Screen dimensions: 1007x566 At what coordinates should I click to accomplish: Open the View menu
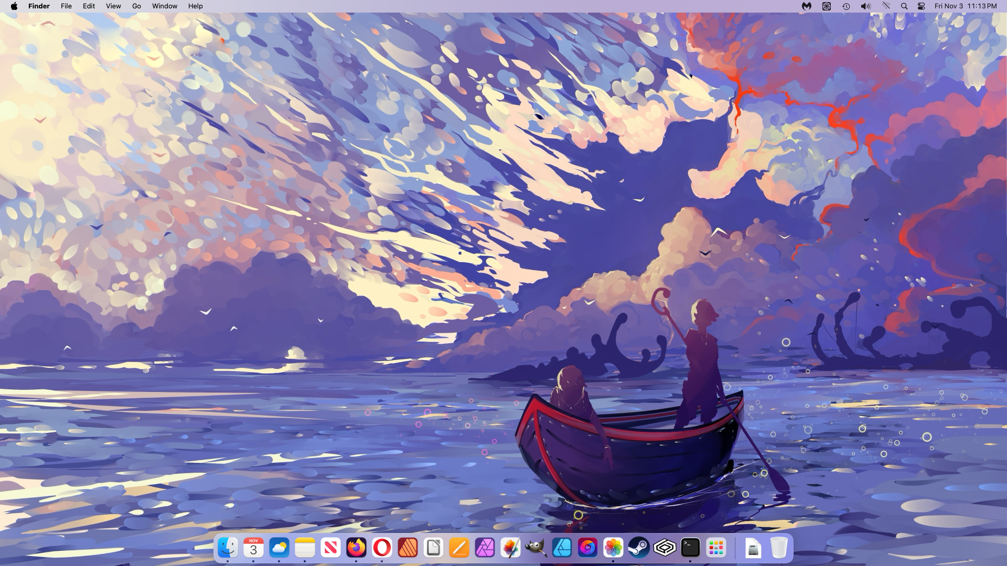113,6
